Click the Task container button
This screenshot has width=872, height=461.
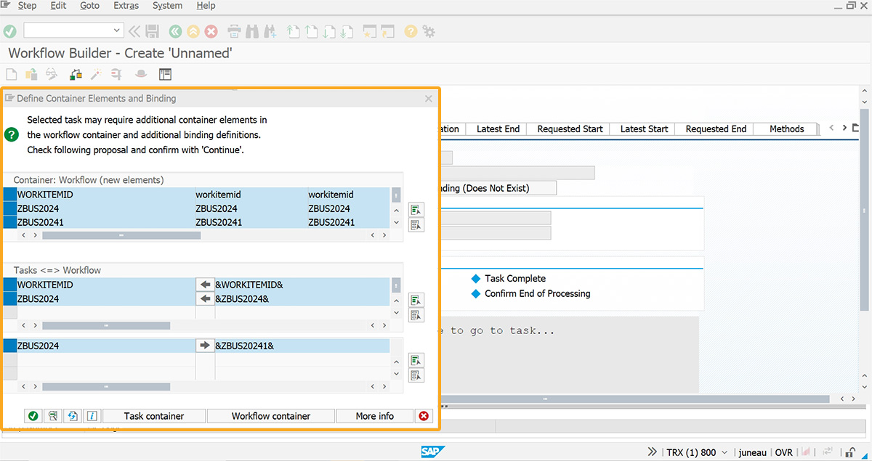tap(154, 416)
